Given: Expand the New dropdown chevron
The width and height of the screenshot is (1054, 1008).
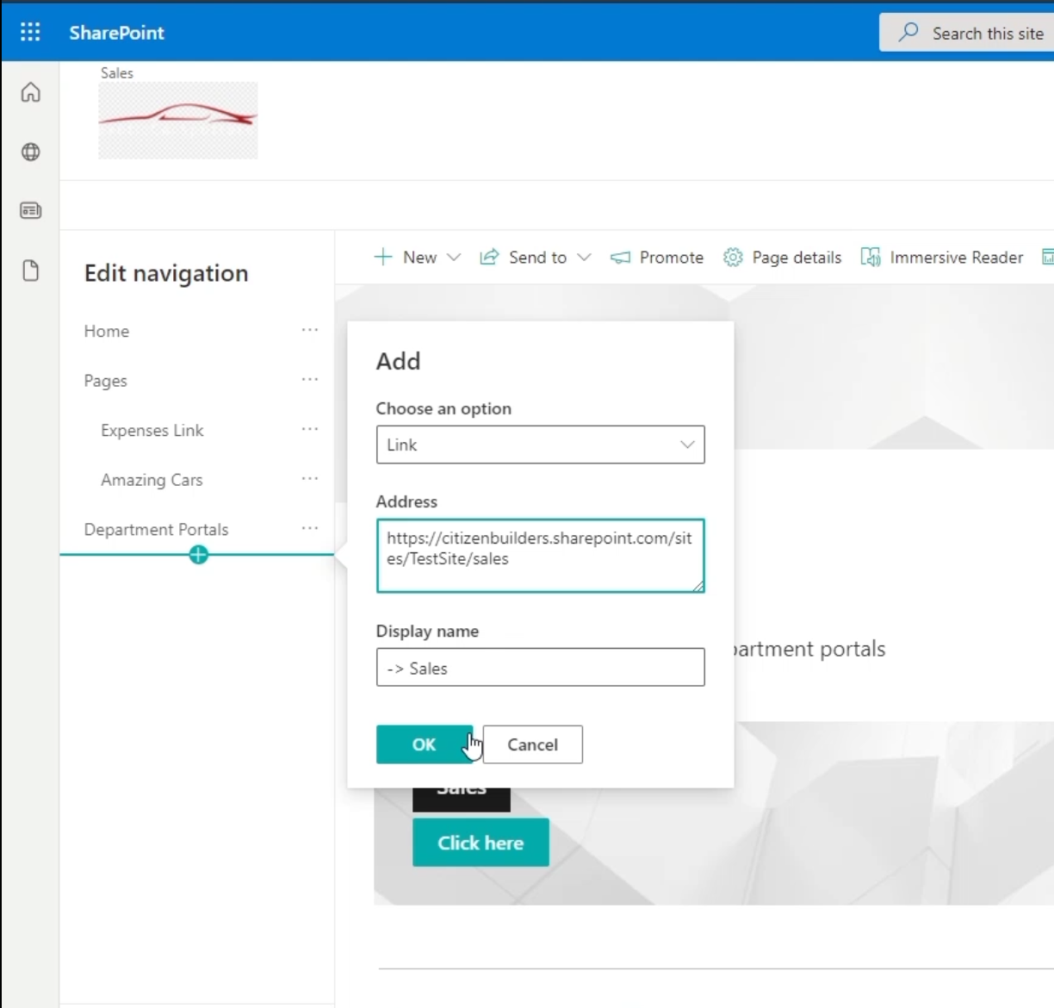Looking at the screenshot, I should (x=454, y=257).
